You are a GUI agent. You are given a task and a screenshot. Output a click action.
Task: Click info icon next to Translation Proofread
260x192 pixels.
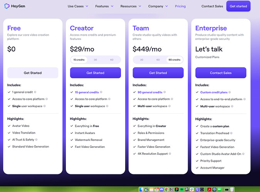(x=231, y=133)
